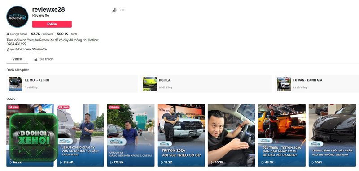Switch to the Video tab

click(x=17, y=59)
